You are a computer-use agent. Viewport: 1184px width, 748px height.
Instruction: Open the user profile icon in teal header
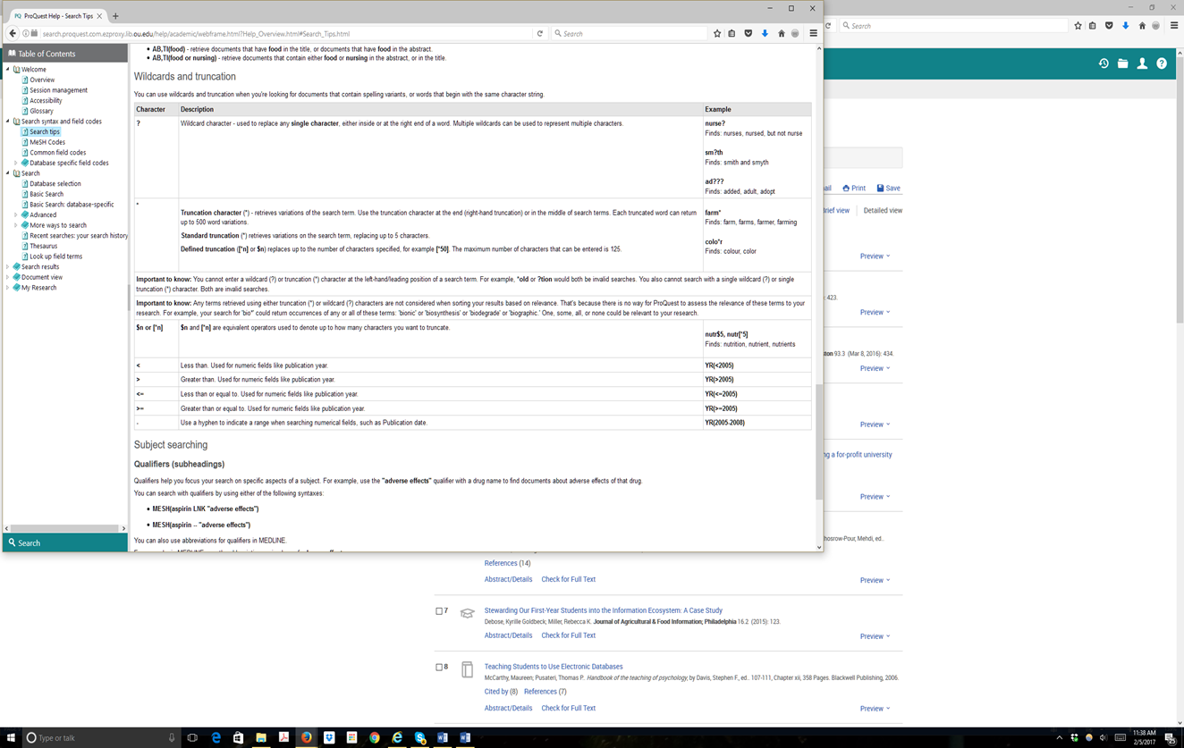click(x=1142, y=63)
